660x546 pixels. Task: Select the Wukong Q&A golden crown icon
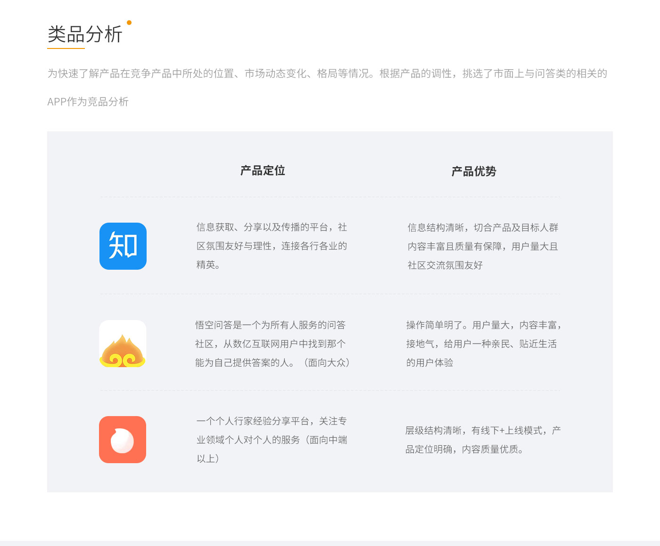123,344
